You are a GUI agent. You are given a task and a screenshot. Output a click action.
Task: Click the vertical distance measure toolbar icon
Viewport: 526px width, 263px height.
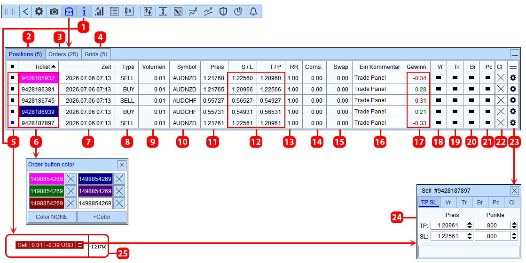pyautogui.click(x=163, y=11)
